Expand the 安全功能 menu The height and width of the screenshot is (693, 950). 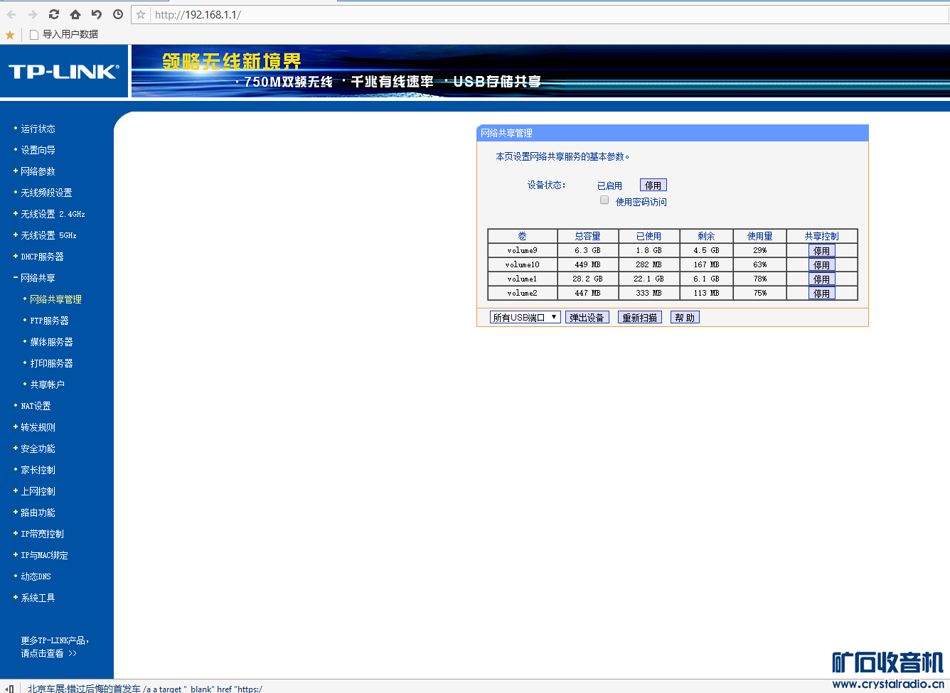[38, 448]
